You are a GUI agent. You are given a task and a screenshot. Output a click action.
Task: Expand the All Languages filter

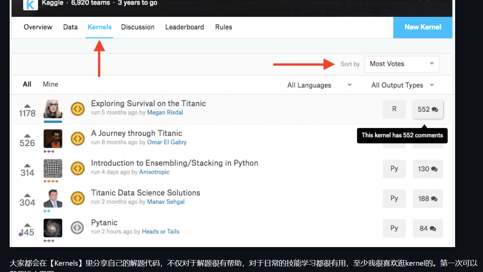pyautogui.click(x=319, y=85)
